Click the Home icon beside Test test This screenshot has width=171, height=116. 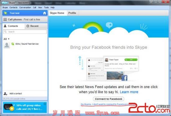coord(44,13)
